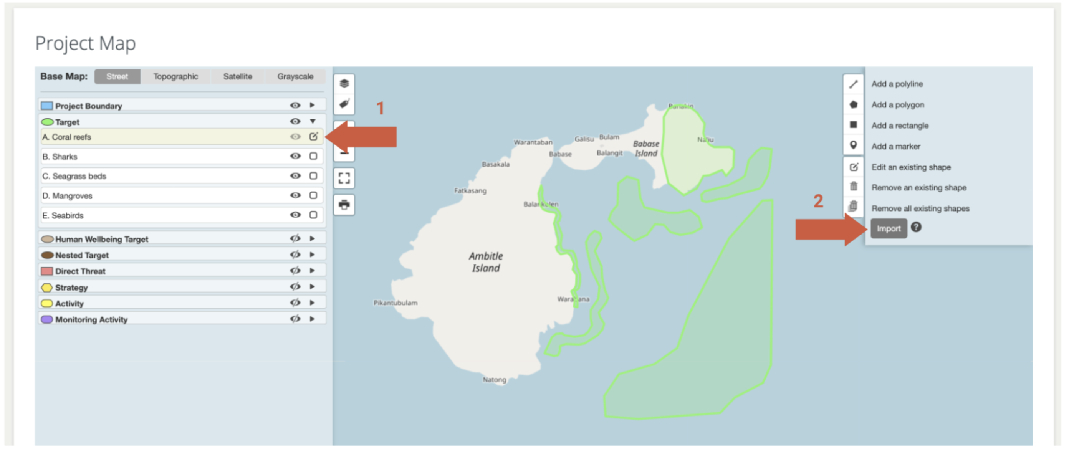Click the layers stack icon on map
The height and width of the screenshot is (453, 1069).
point(344,83)
